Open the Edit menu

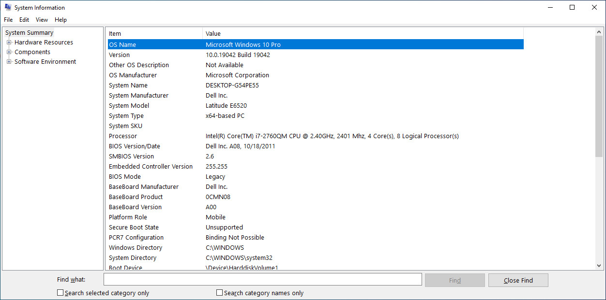[24, 20]
